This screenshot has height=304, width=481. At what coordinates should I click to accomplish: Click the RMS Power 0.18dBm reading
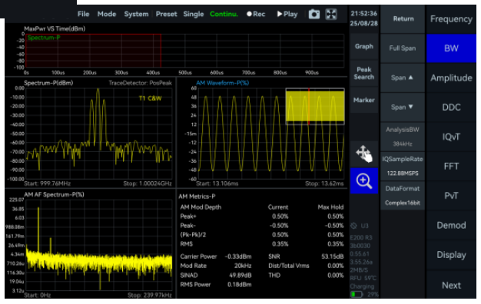pyautogui.click(x=216, y=284)
